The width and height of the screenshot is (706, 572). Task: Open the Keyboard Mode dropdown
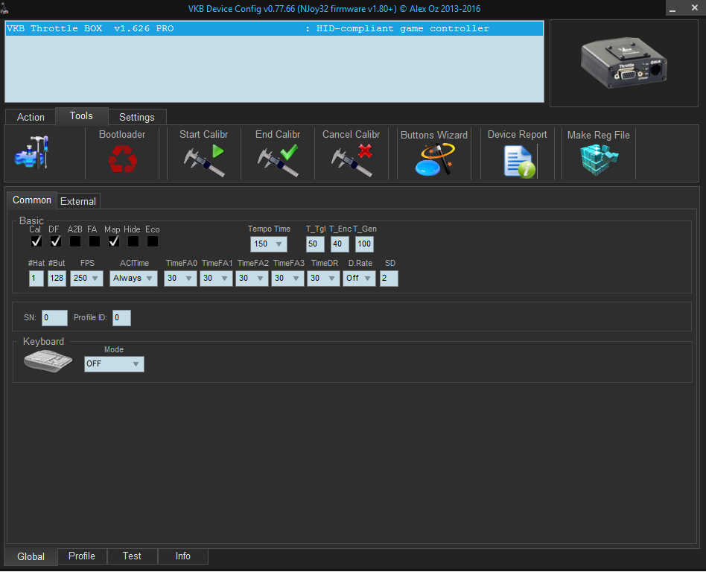(x=114, y=364)
